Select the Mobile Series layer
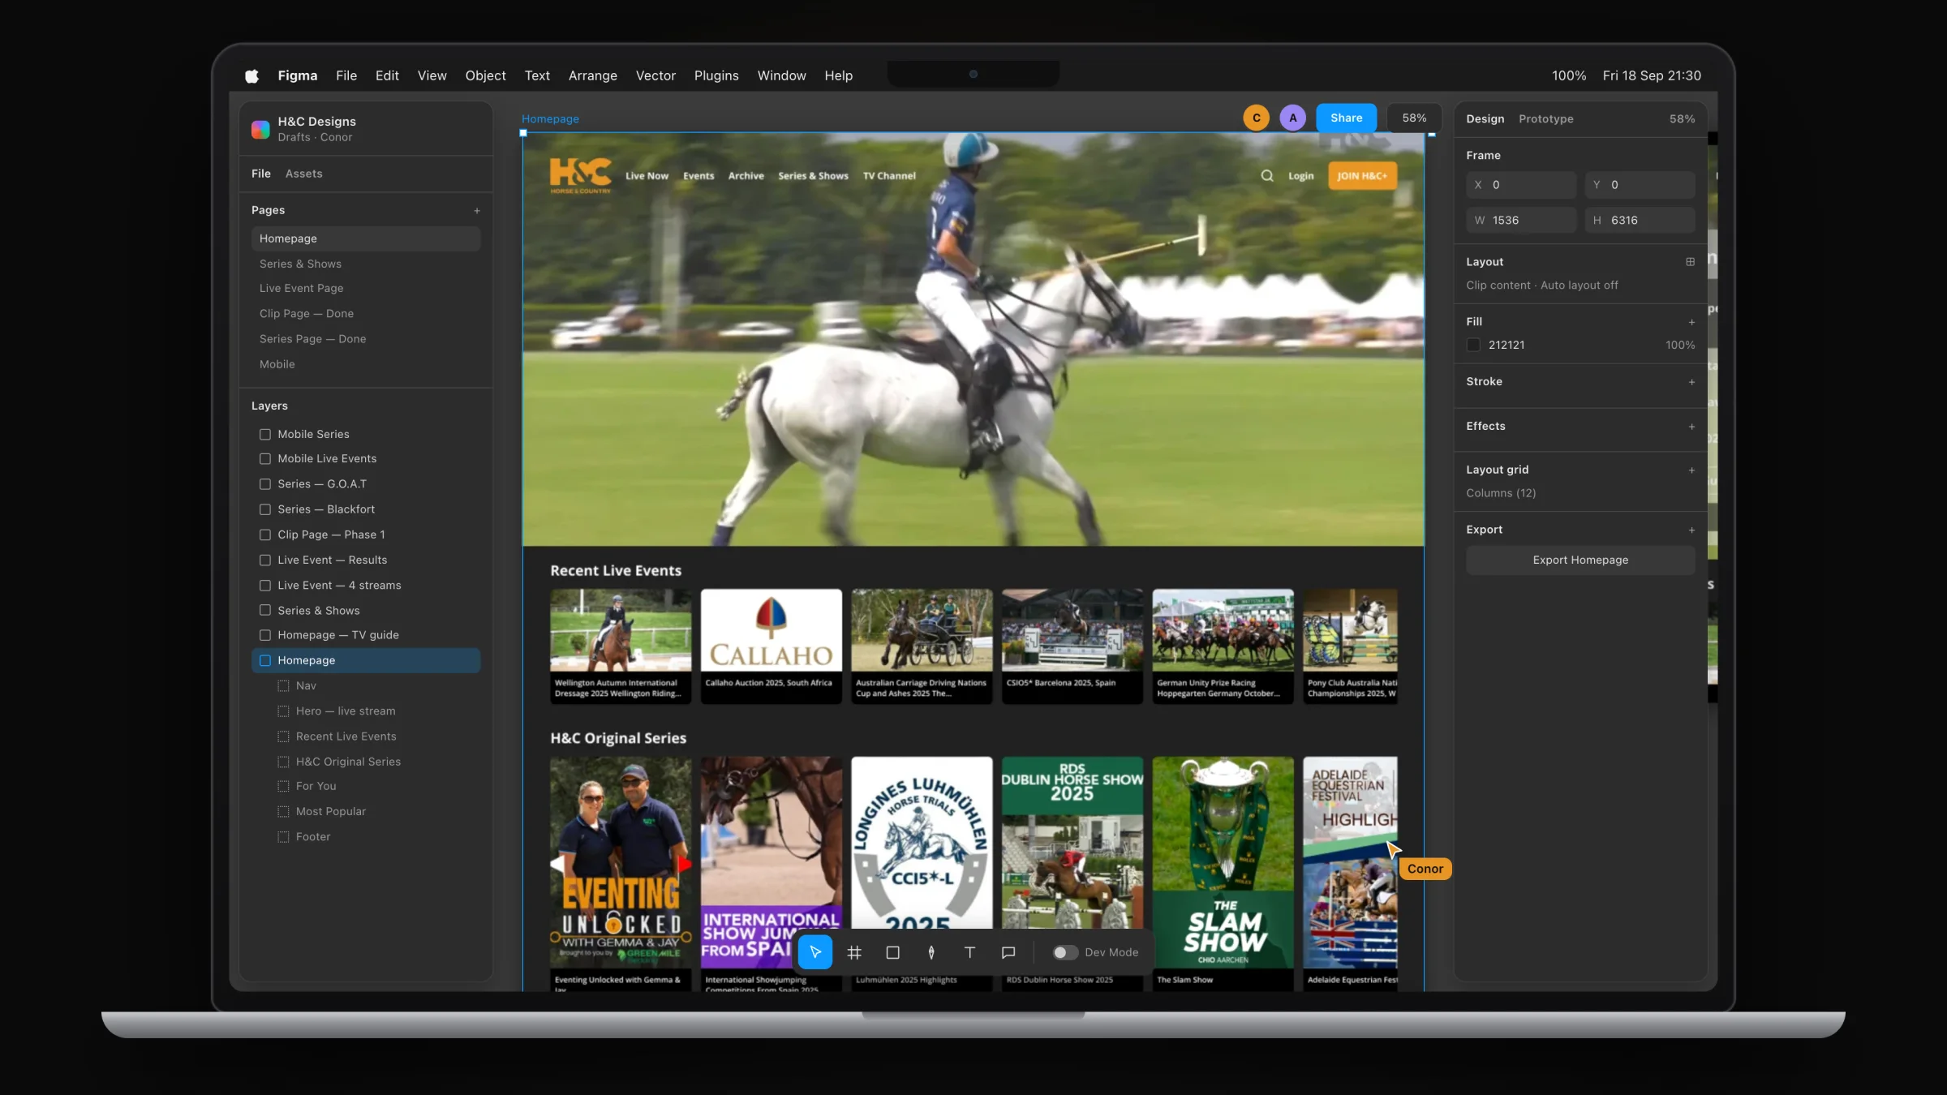This screenshot has height=1095, width=1947. (365, 434)
